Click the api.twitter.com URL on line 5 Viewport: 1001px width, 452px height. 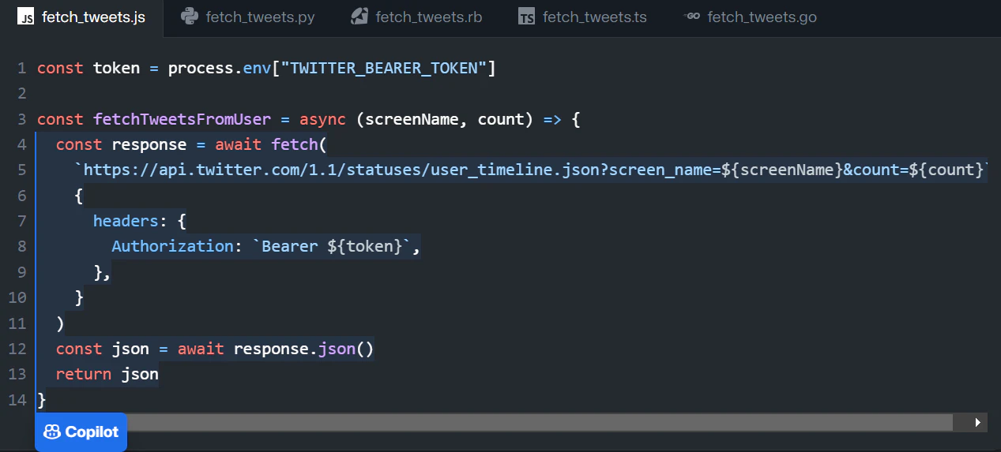coord(532,170)
